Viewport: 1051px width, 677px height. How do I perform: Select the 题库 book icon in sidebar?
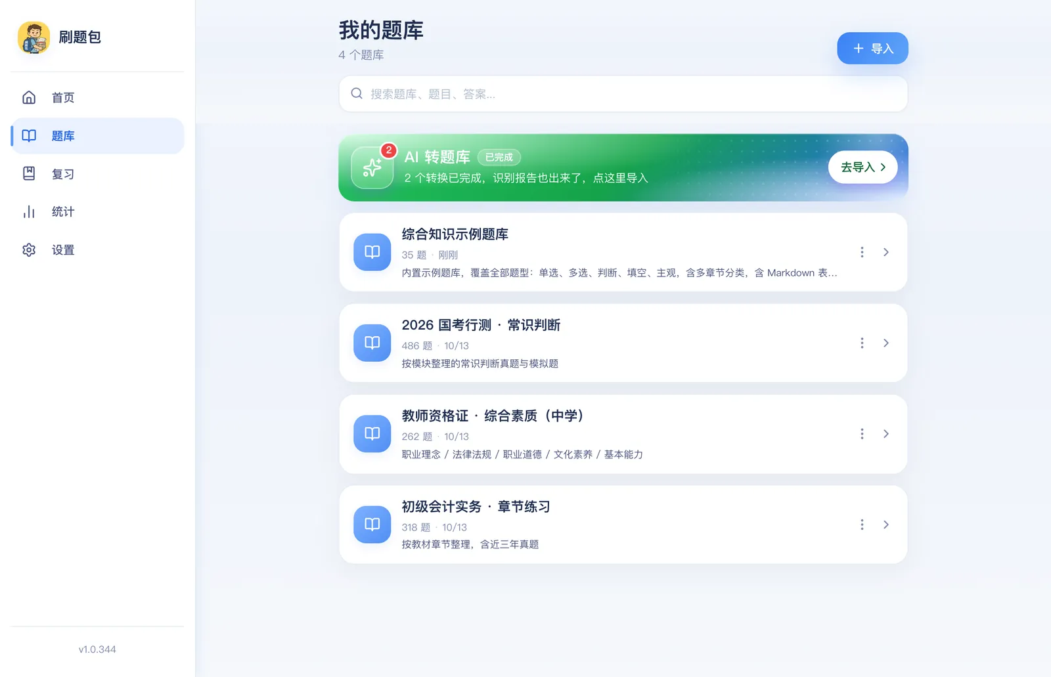click(x=29, y=136)
